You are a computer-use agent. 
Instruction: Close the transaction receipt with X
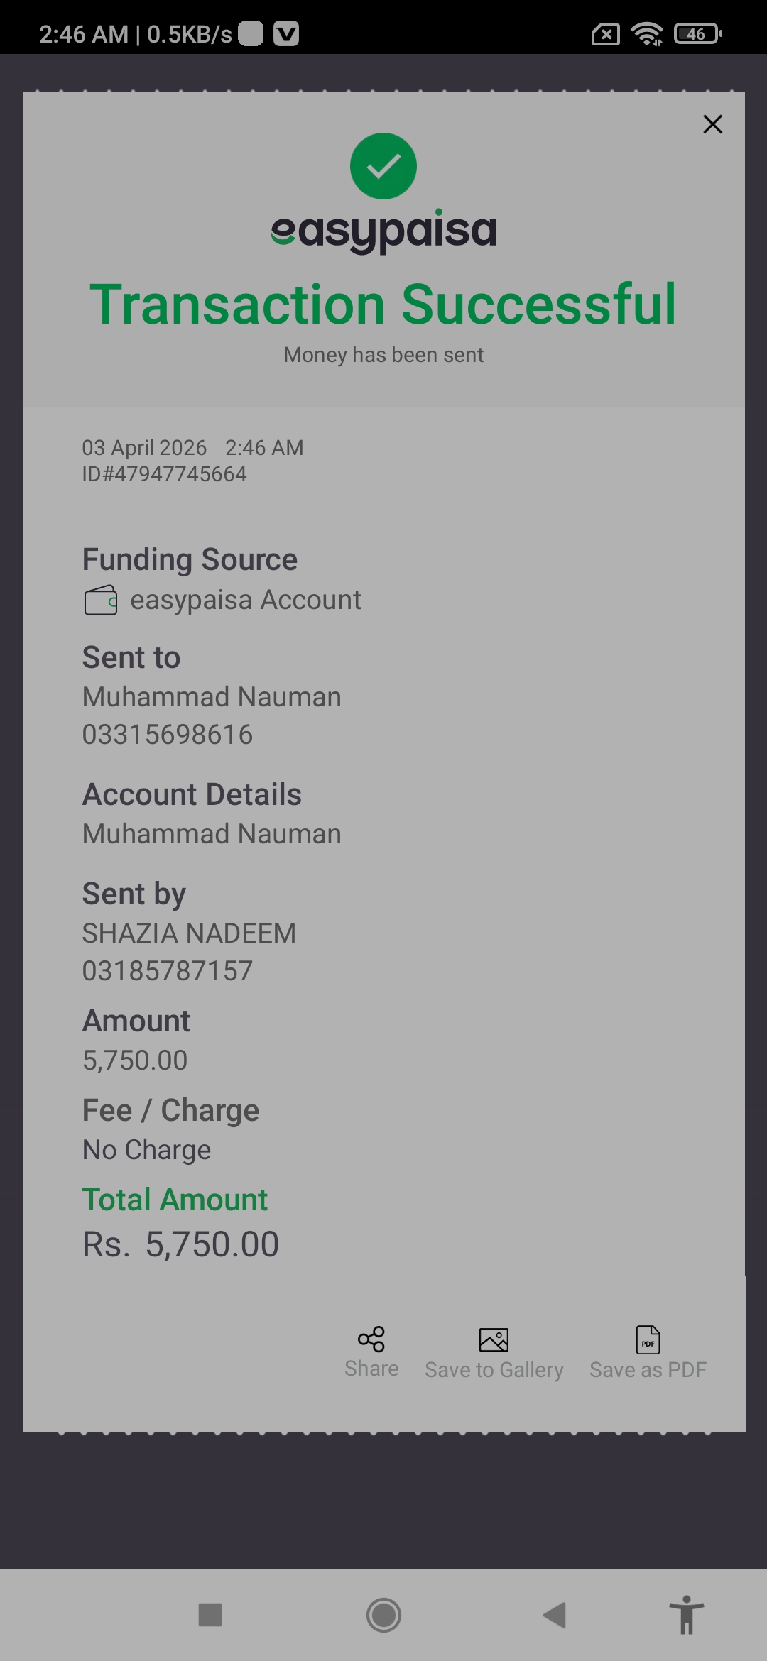(712, 124)
